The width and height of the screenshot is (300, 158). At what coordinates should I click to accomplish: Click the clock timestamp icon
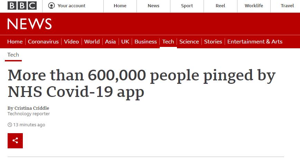[10, 125]
